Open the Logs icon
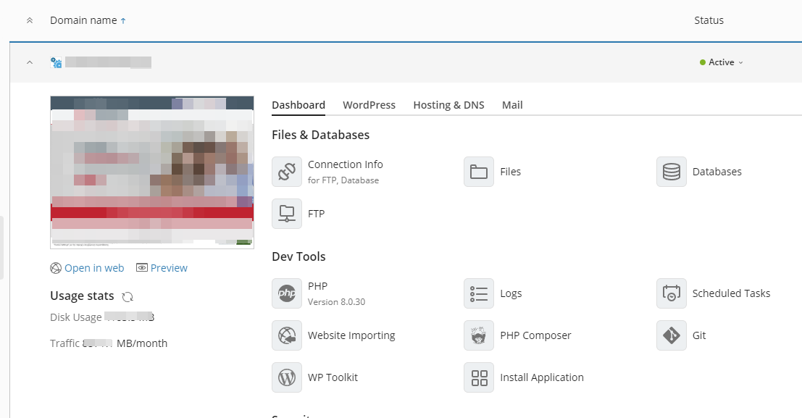Screen dimensions: 802x418 [x=479, y=293]
